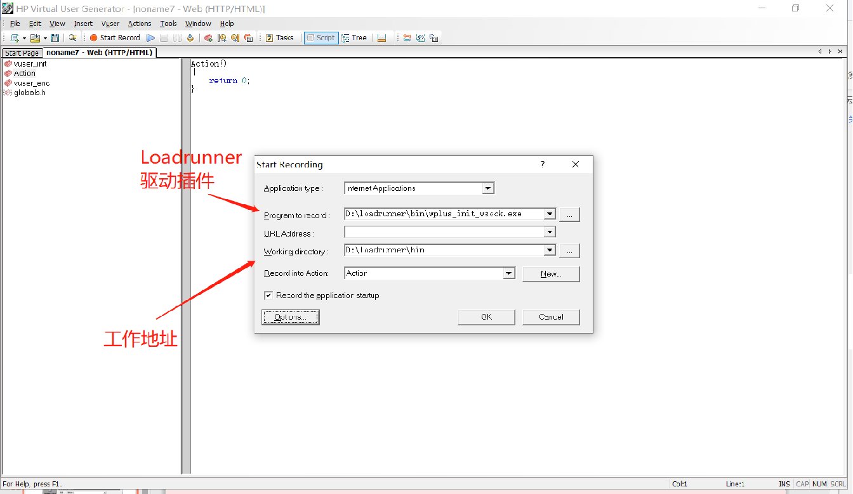Select the noname7 - Web (HTTP/HTML) tab
The image size is (853, 494).
pyautogui.click(x=100, y=53)
